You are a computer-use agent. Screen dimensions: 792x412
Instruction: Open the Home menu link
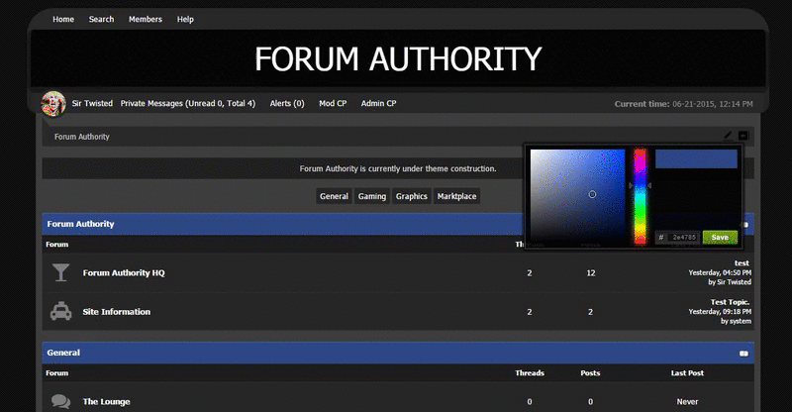(63, 19)
